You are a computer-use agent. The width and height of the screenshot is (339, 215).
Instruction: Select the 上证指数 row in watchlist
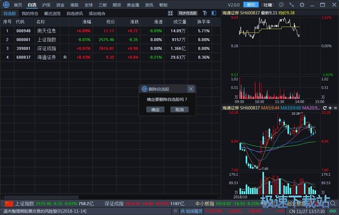pyautogui.click(x=110, y=40)
